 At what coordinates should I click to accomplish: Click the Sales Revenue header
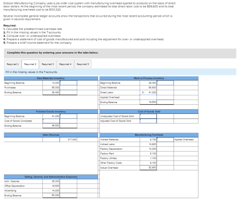(x=51, y=135)
